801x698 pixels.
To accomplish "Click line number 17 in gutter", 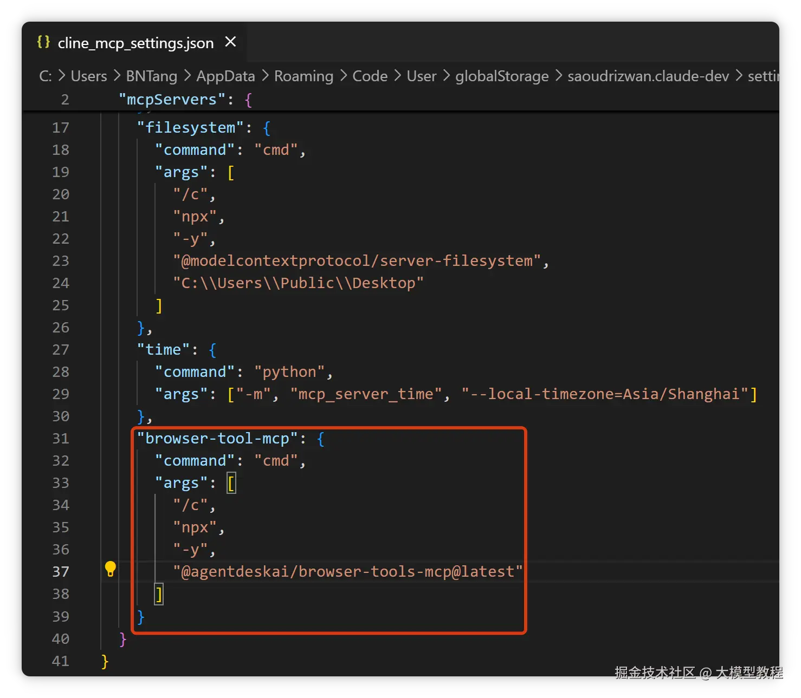I will pos(61,128).
